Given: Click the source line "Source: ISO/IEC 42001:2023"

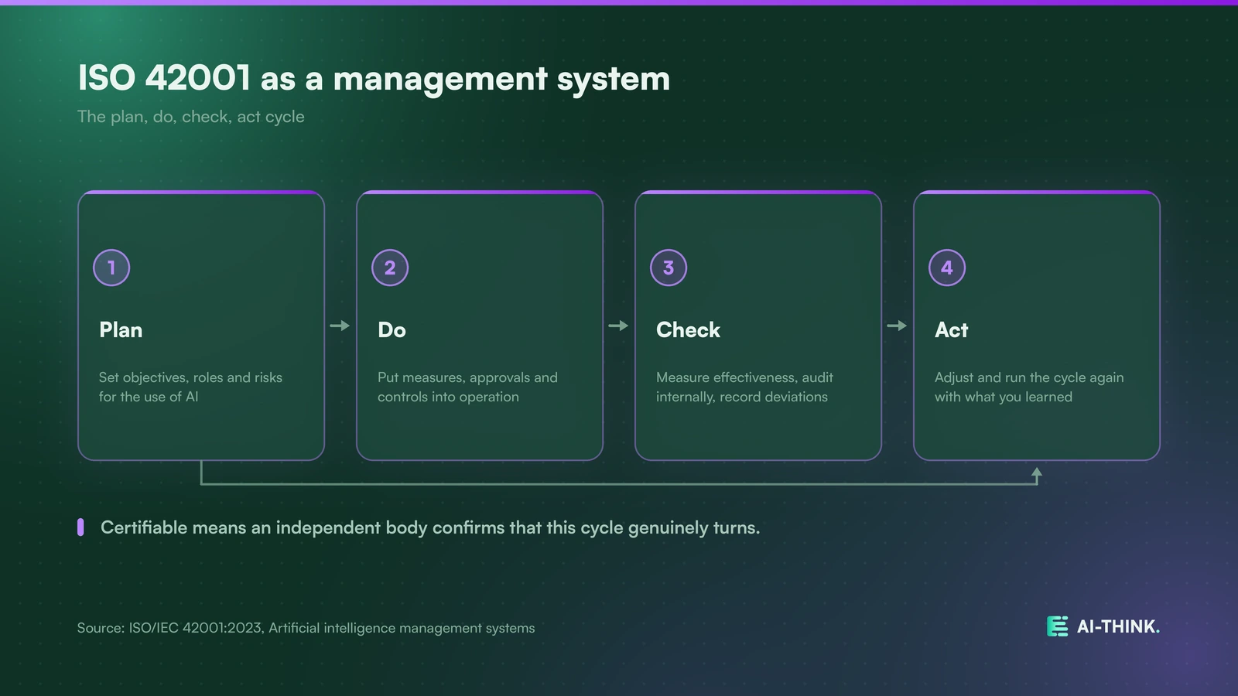Looking at the screenshot, I should pyautogui.click(x=306, y=628).
